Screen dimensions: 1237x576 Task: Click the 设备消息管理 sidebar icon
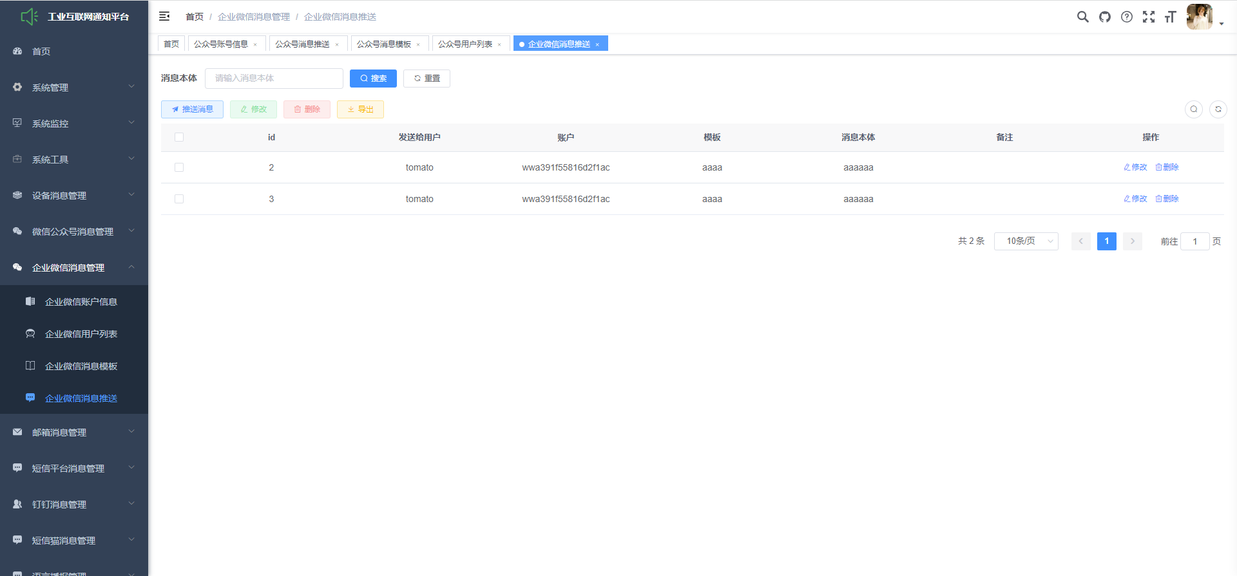click(x=17, y=195)
